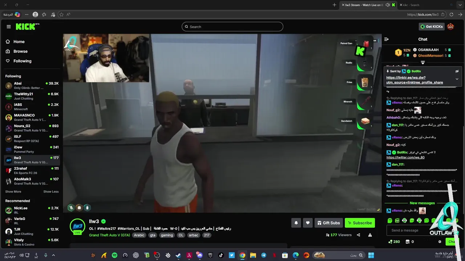Insert the first green emote
The height and width of the screenshot is (261, 465).
tap(390, 220)
